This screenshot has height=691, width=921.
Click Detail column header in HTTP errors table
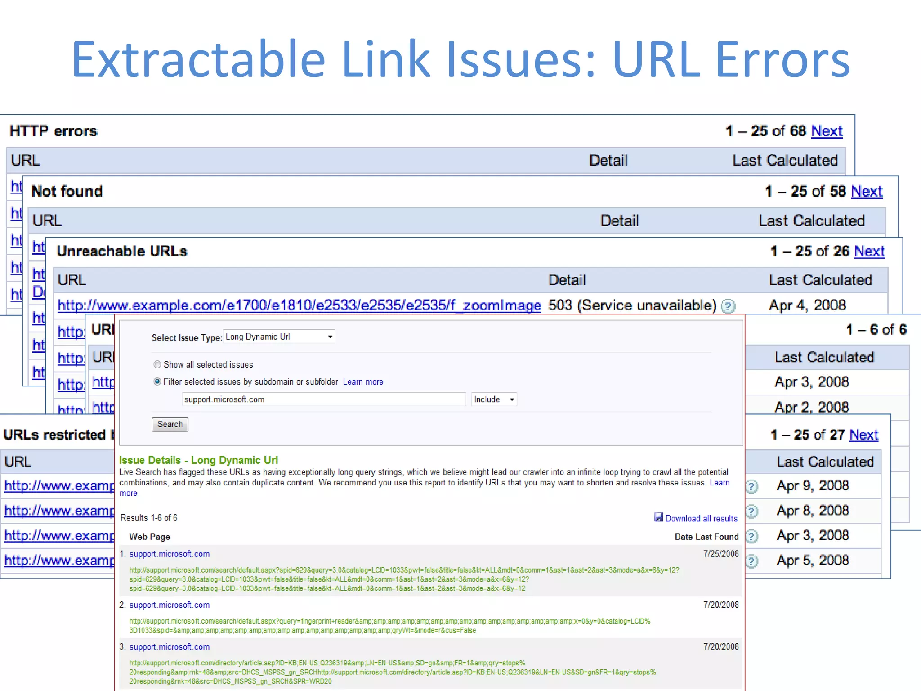coord(608,161)
